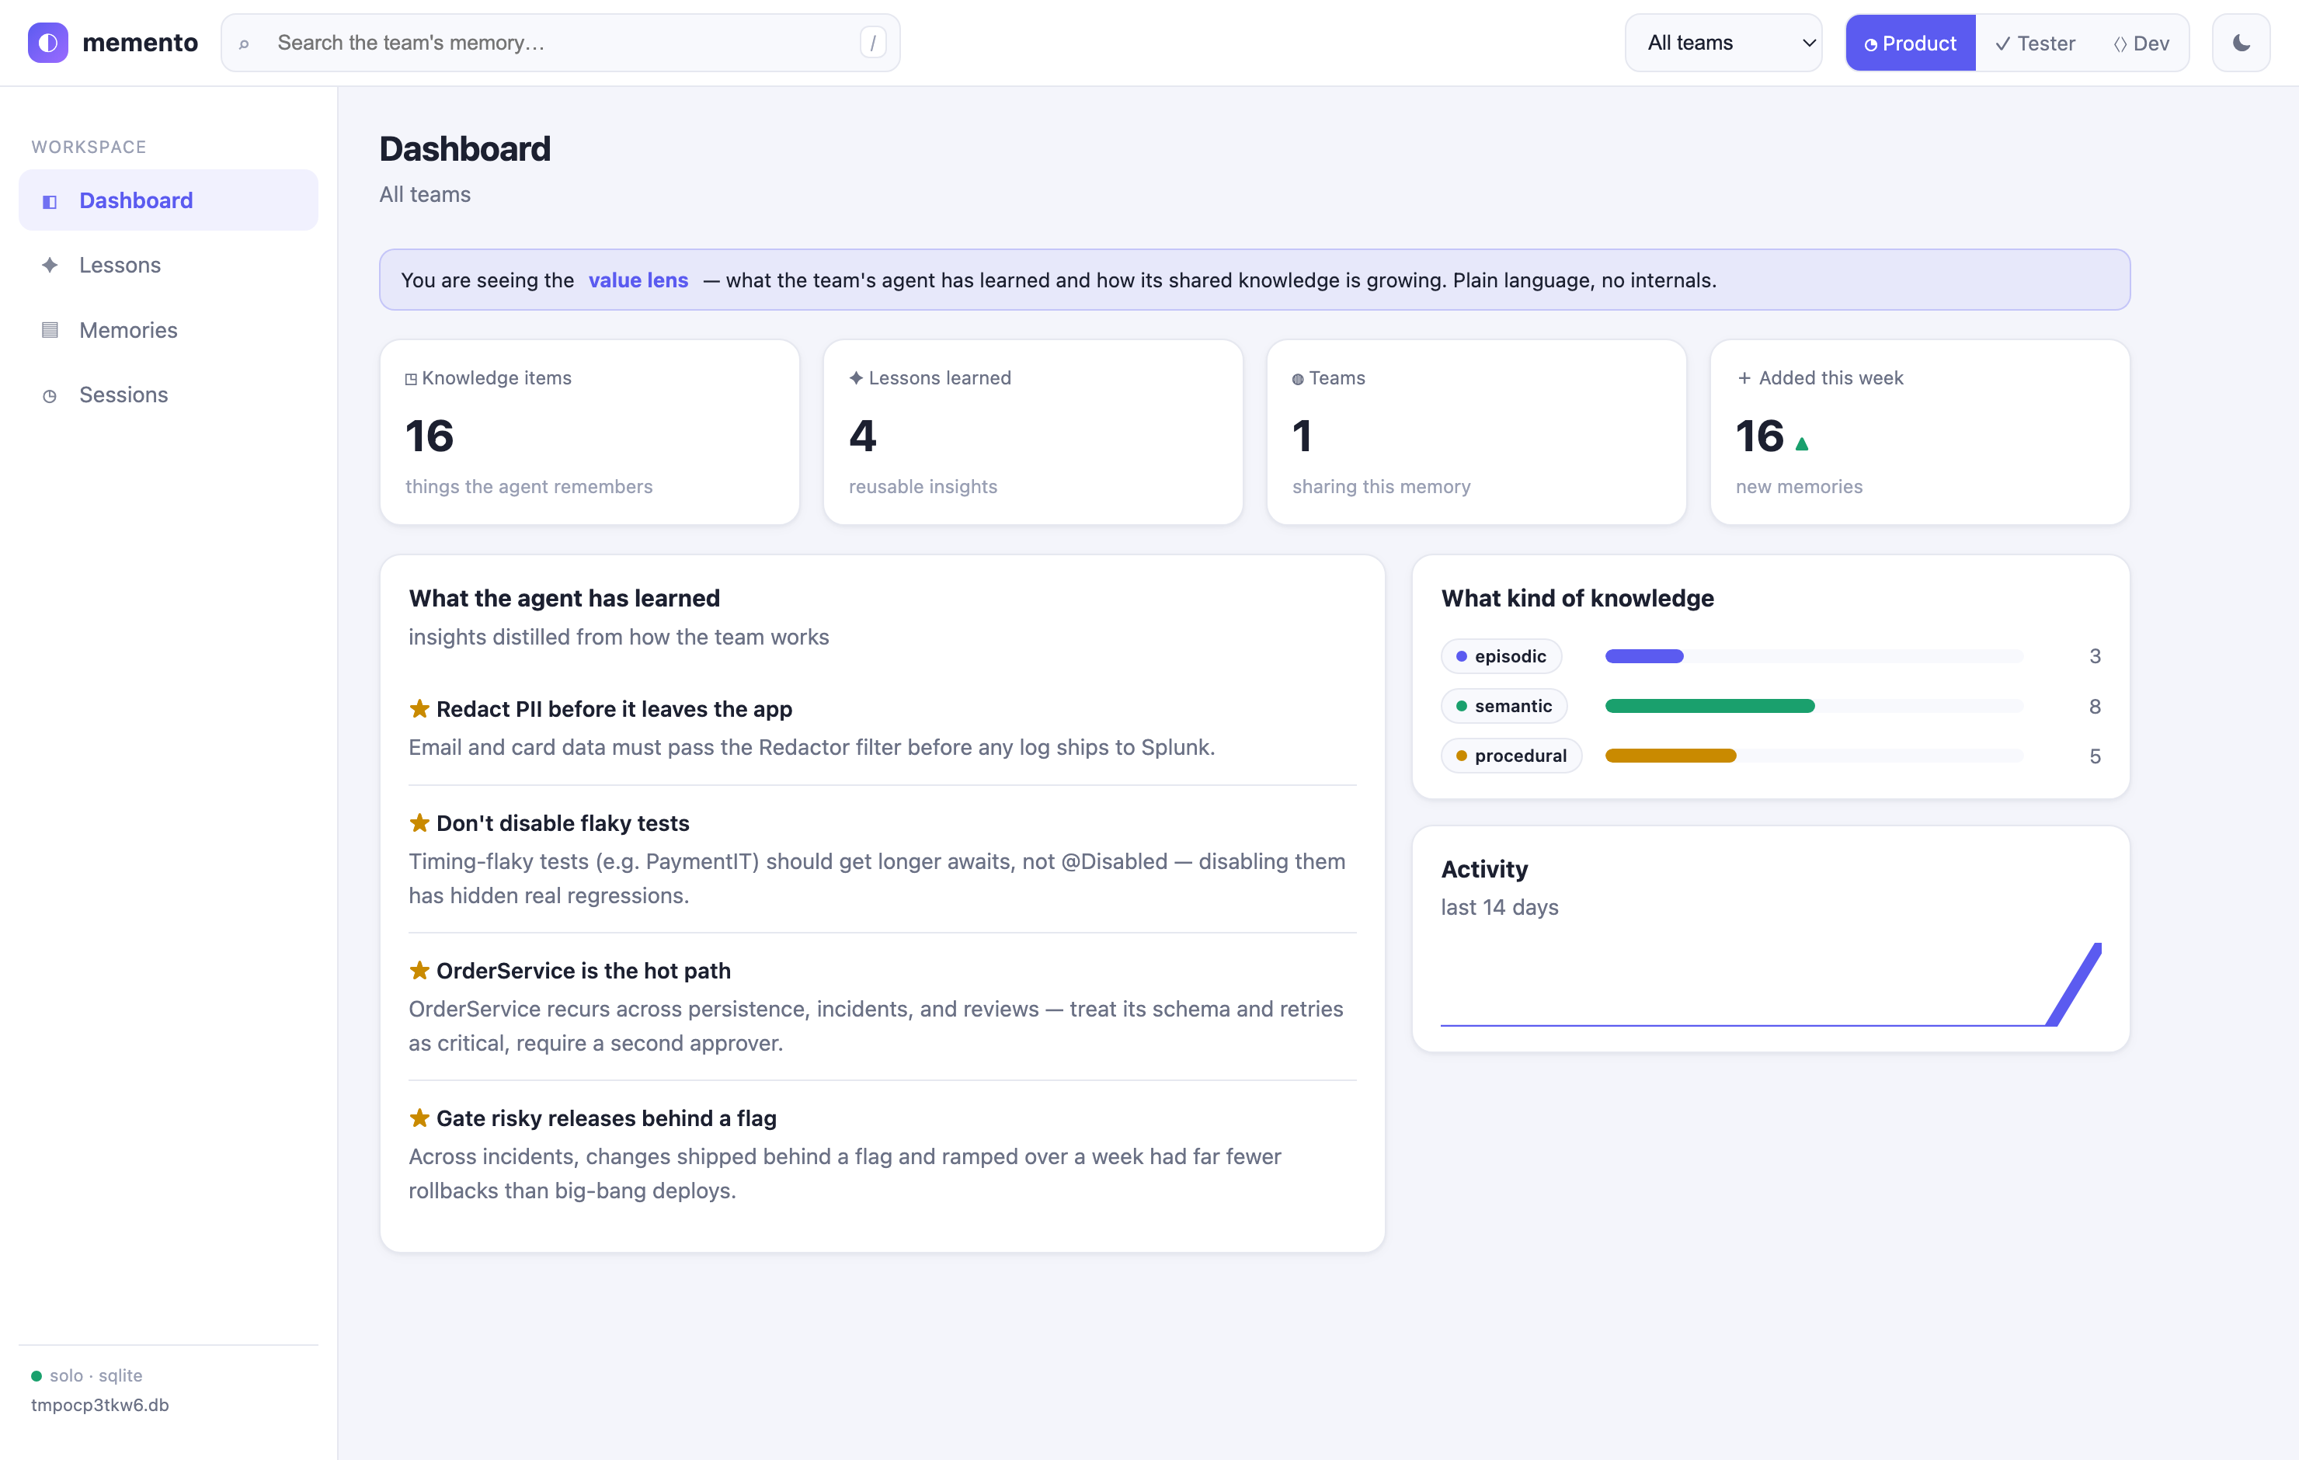Screen dimensions: 2299x1460
Task: Click the solo · sqlite status text
Action: point(96,1375)
